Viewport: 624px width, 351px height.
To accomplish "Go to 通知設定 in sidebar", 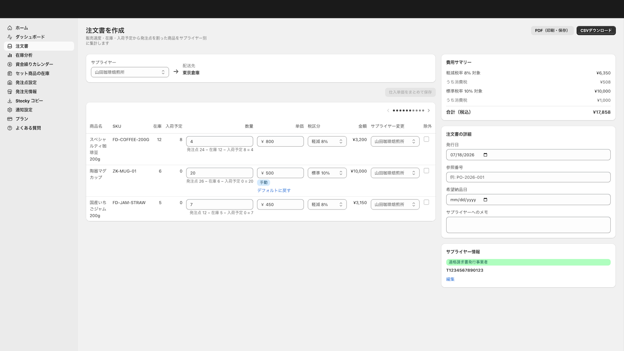I will [x=39, y=110].
